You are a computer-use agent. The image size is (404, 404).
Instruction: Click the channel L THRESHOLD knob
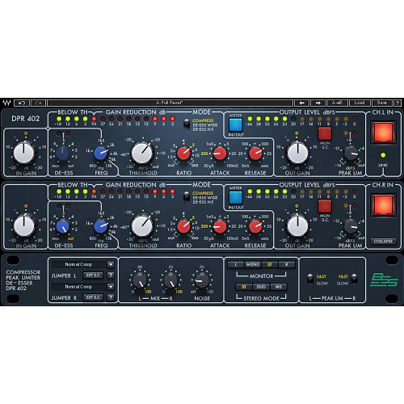click(x=142, y=154)
